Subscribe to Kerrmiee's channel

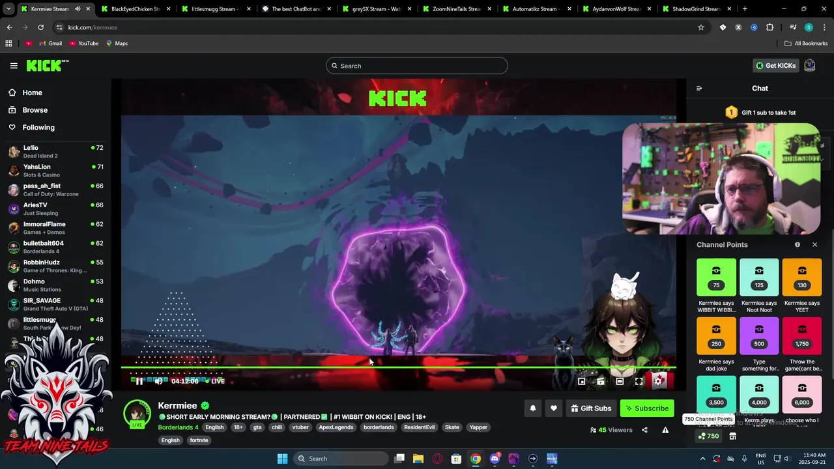(x=647, y=408)
